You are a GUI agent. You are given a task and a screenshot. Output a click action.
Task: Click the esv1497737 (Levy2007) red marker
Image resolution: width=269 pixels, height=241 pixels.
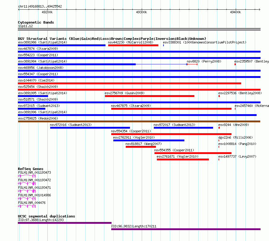click(219, 159)
